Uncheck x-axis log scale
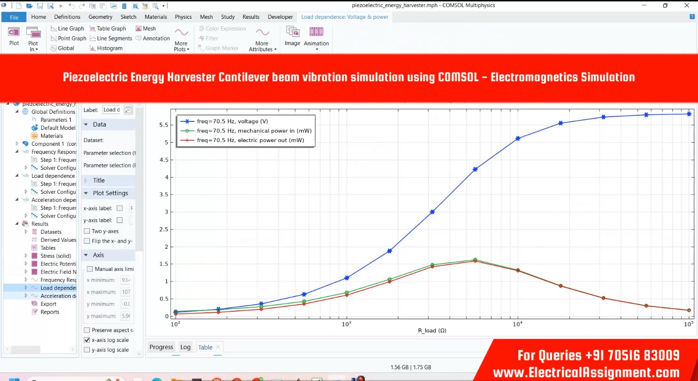The height and width of the screenshot is (381, 698). [87, 340]
